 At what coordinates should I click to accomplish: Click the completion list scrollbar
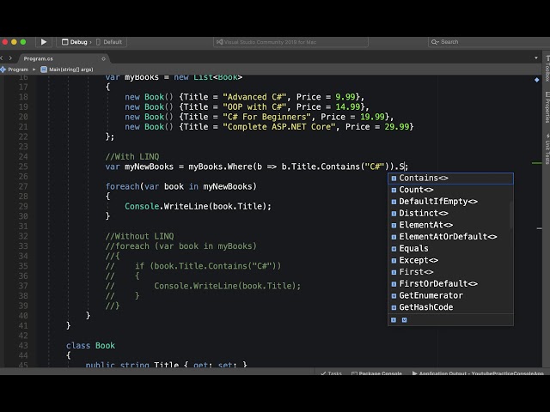(511, 215)
